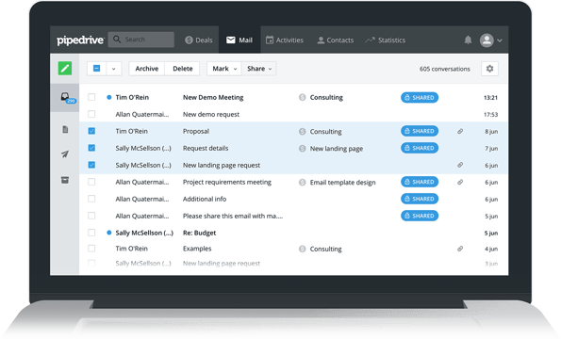Click SHARED badge on New Demo Meeting row
Screen dimensions: 561x339
[x=420, y=98]
